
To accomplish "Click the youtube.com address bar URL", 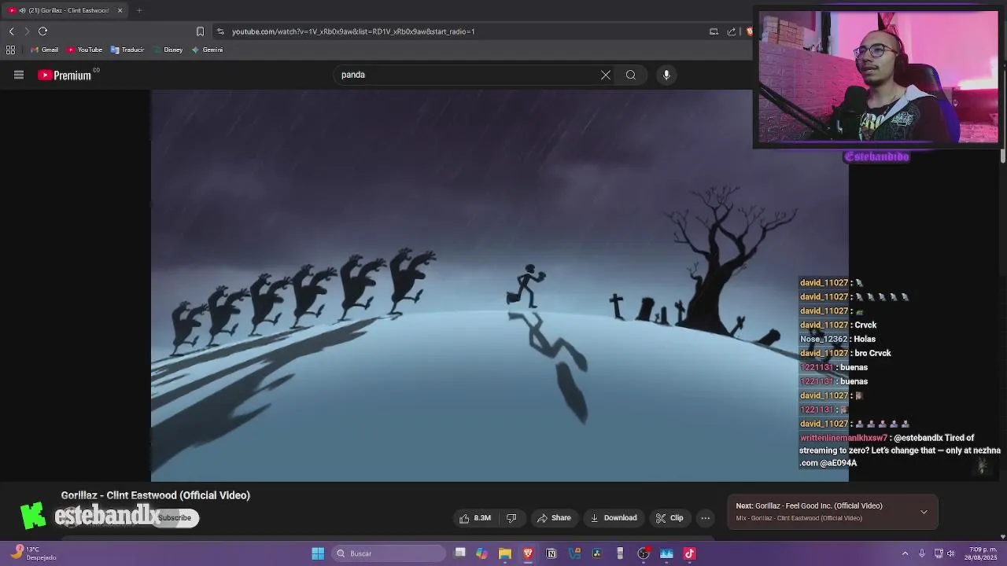I will pyautogui.click(x=353, y=31).
